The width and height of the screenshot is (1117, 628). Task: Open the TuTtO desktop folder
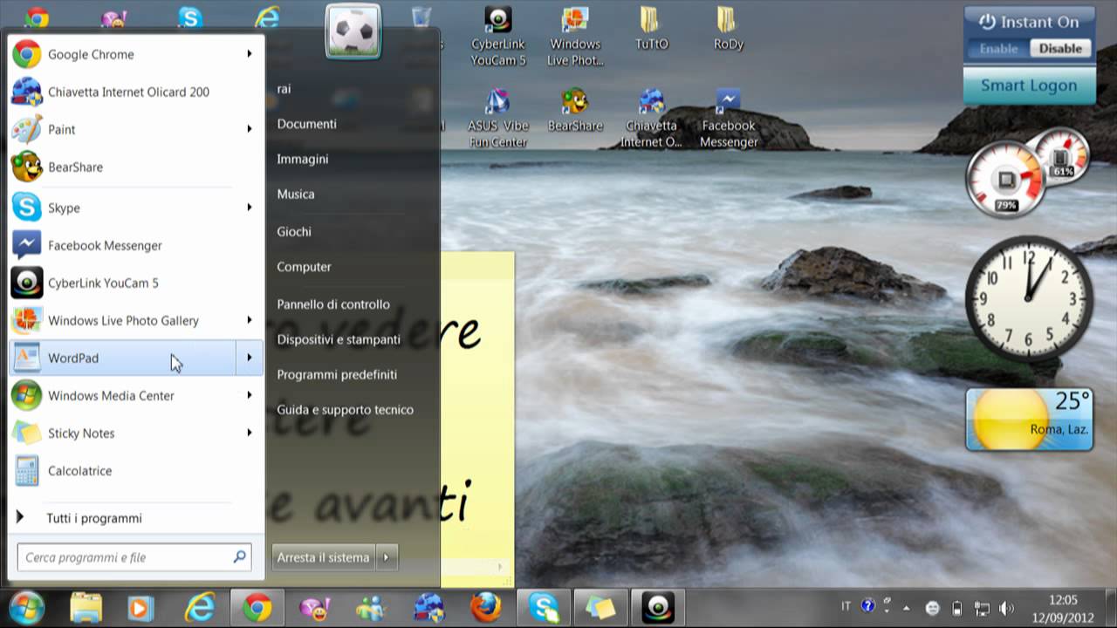click(651, 28)
